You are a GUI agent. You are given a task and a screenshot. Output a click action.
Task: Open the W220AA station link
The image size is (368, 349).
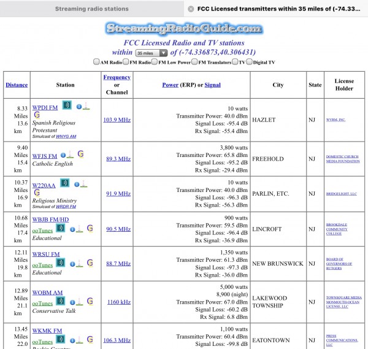44,186
